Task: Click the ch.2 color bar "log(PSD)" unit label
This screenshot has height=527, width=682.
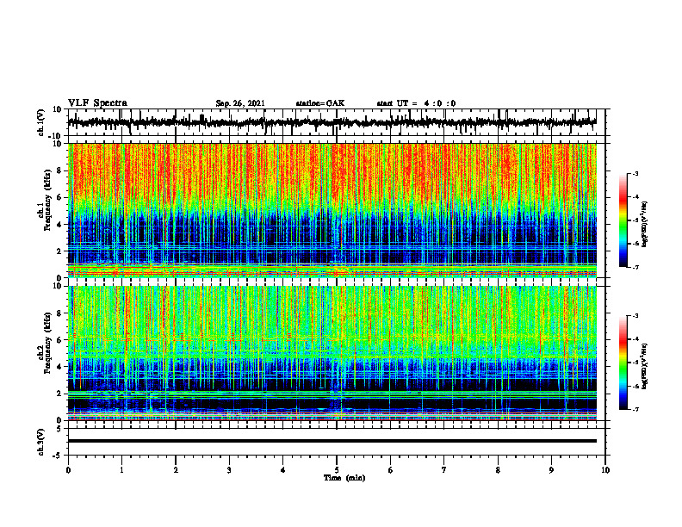Action: pos(646,367)
